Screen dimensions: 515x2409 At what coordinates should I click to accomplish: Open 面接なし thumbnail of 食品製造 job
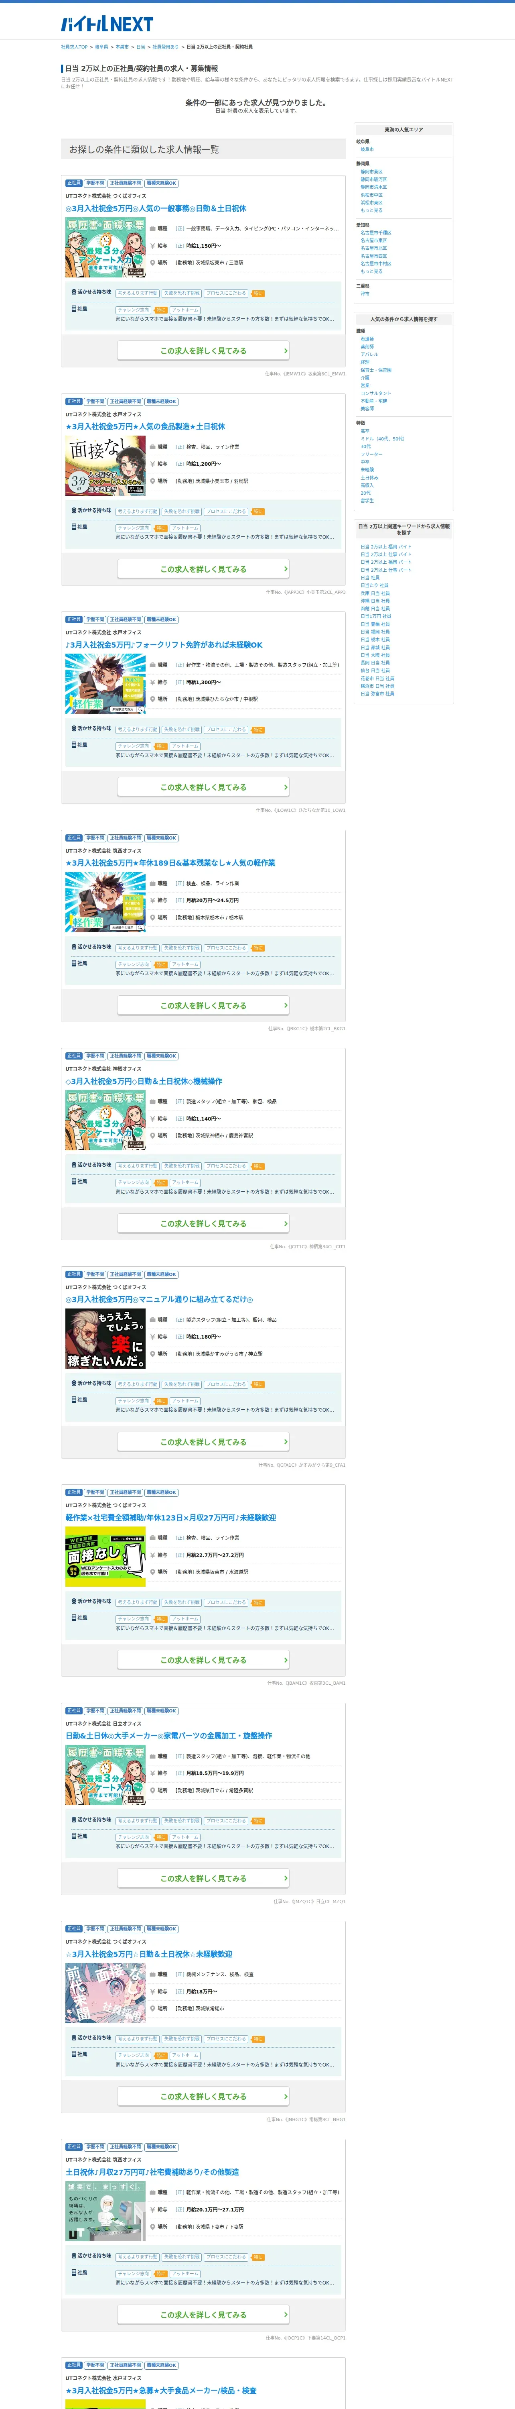(105, 467)
